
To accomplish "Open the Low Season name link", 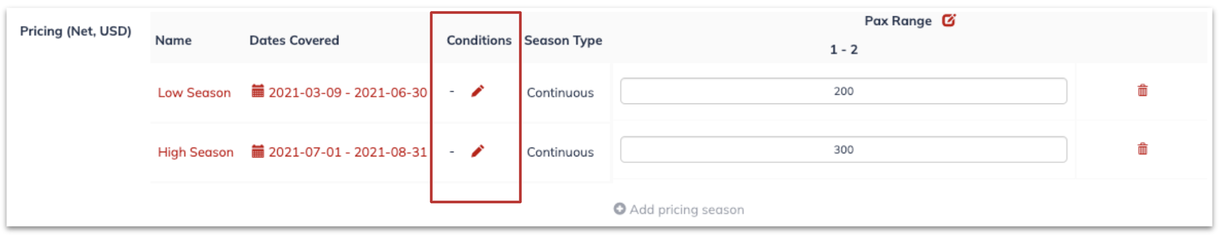I will coord(194,92).
